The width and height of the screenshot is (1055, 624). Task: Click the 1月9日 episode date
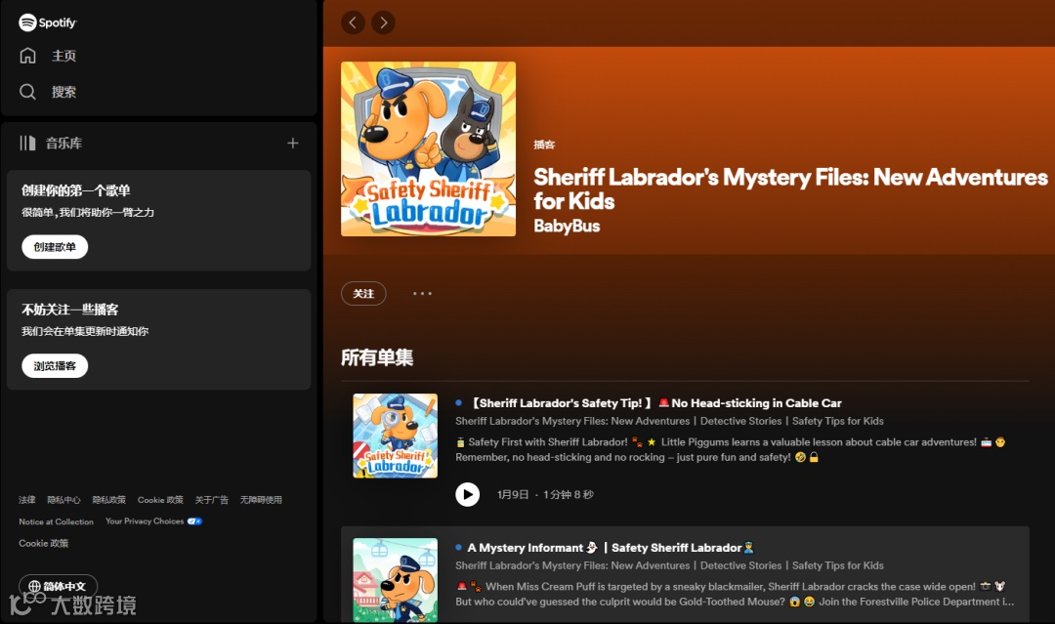coord(513,494)
